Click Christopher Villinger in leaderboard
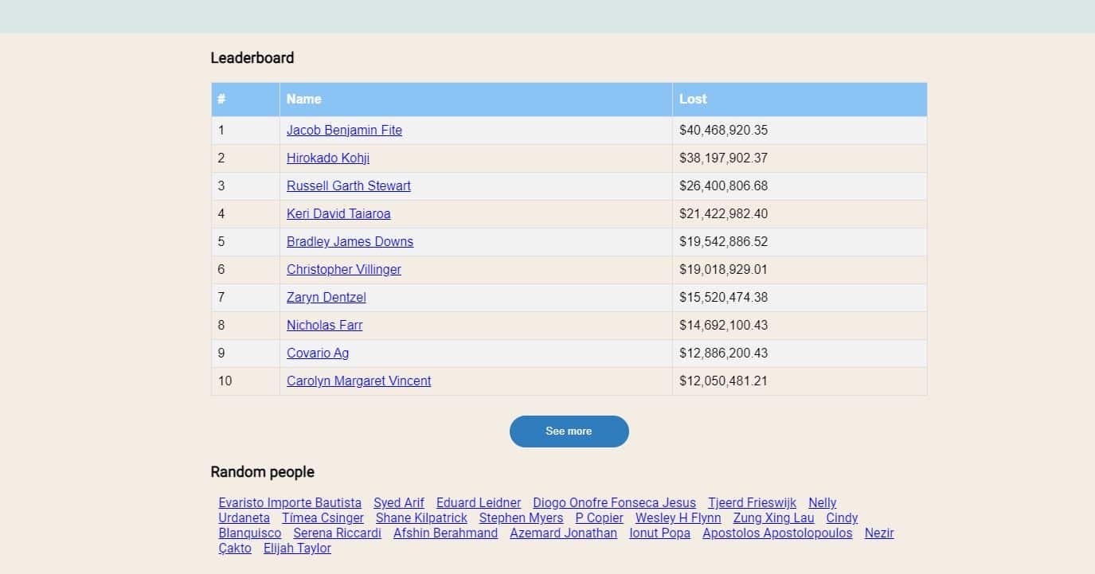The height and width of the screenshot is (574, 1095). point(344,269)
